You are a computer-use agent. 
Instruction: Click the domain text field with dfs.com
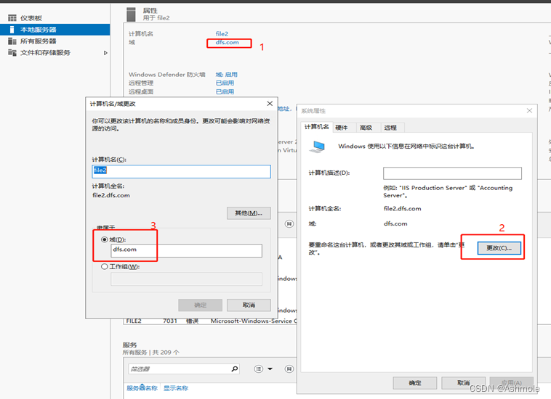[186, 250]
